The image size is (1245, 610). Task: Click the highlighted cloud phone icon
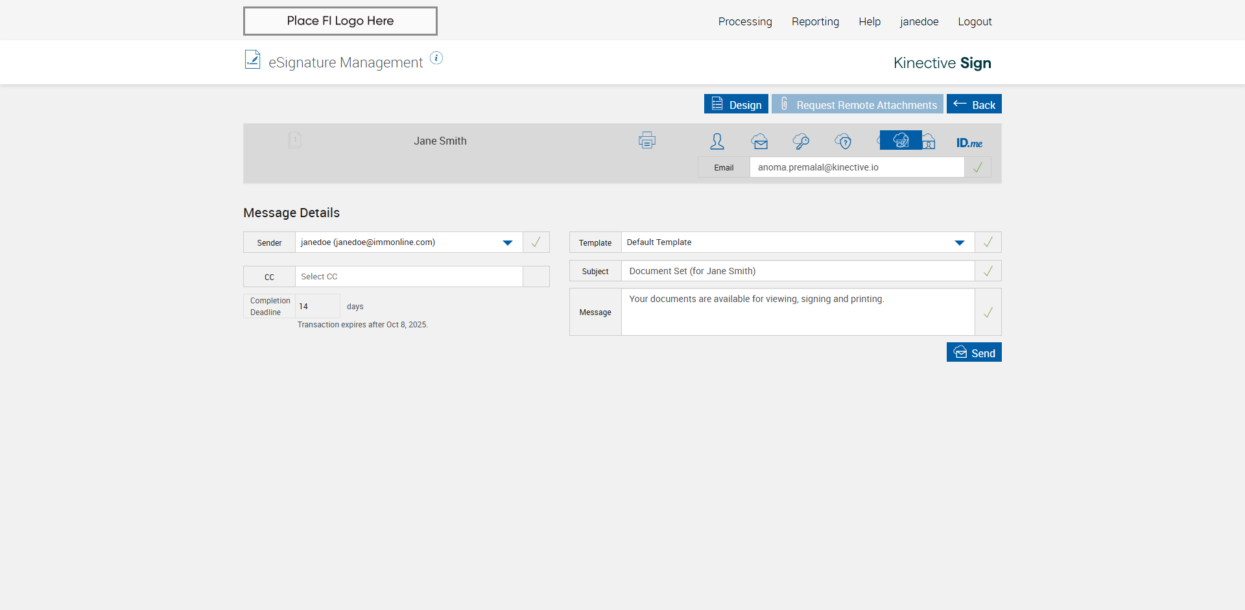pyautogui.click(x=901, y=140)
